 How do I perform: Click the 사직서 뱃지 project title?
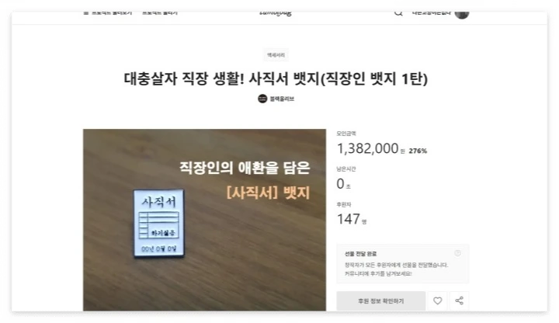tap(276, 78)
